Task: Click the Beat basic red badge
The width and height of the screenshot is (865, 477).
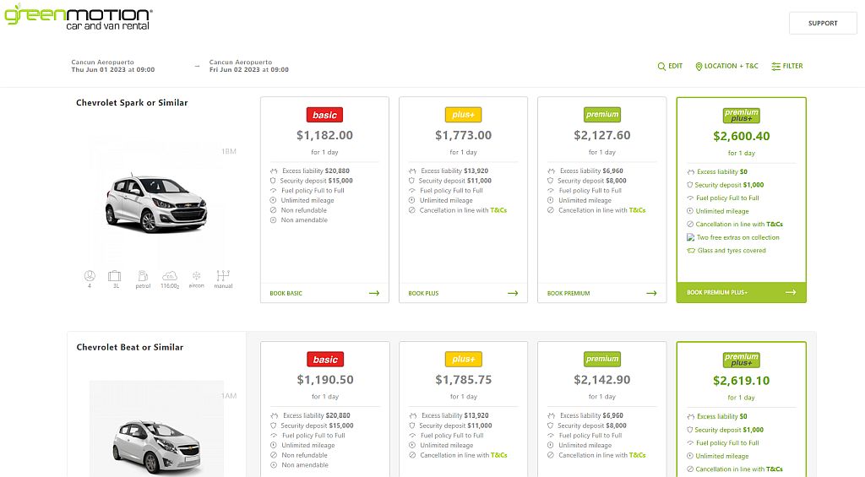Action: 325,360
